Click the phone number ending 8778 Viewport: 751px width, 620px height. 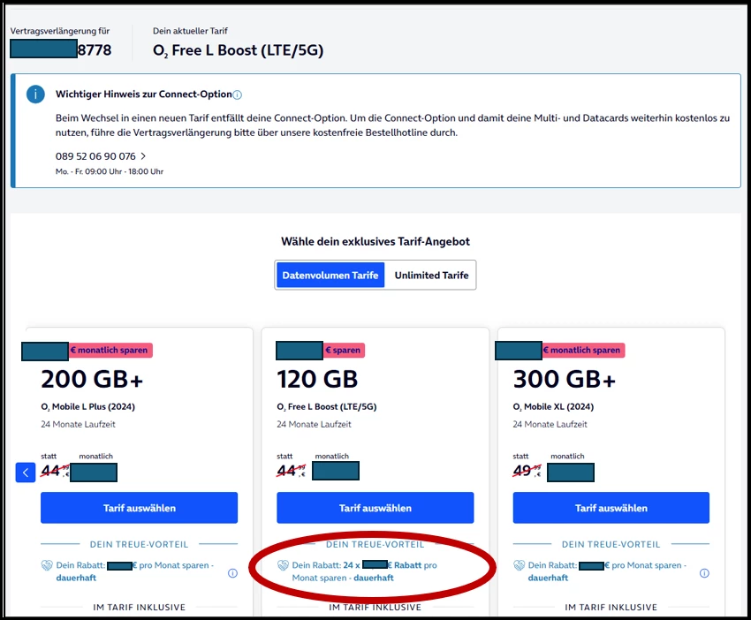tap(61, 49)
